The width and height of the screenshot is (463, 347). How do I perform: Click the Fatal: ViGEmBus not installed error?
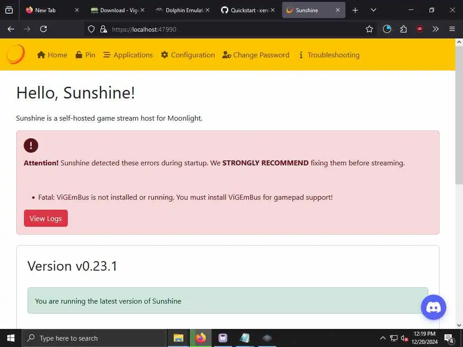tap(185, 197)
